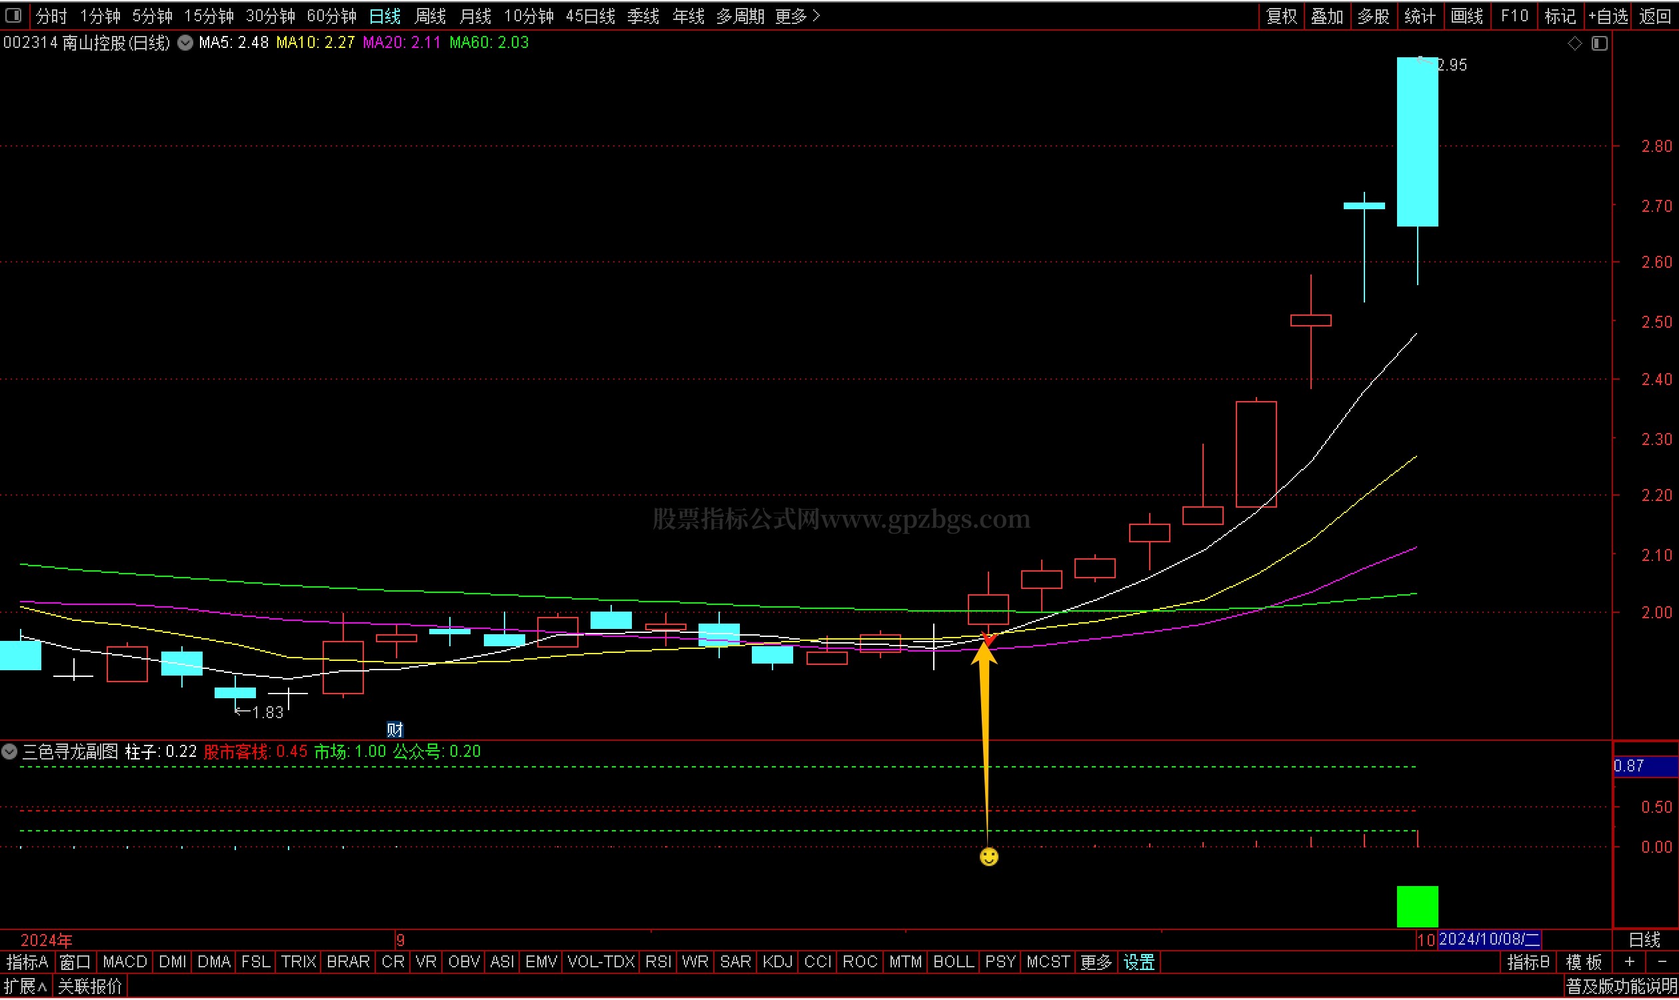
Task: Open F10 company info
Action: point(1514,16)
